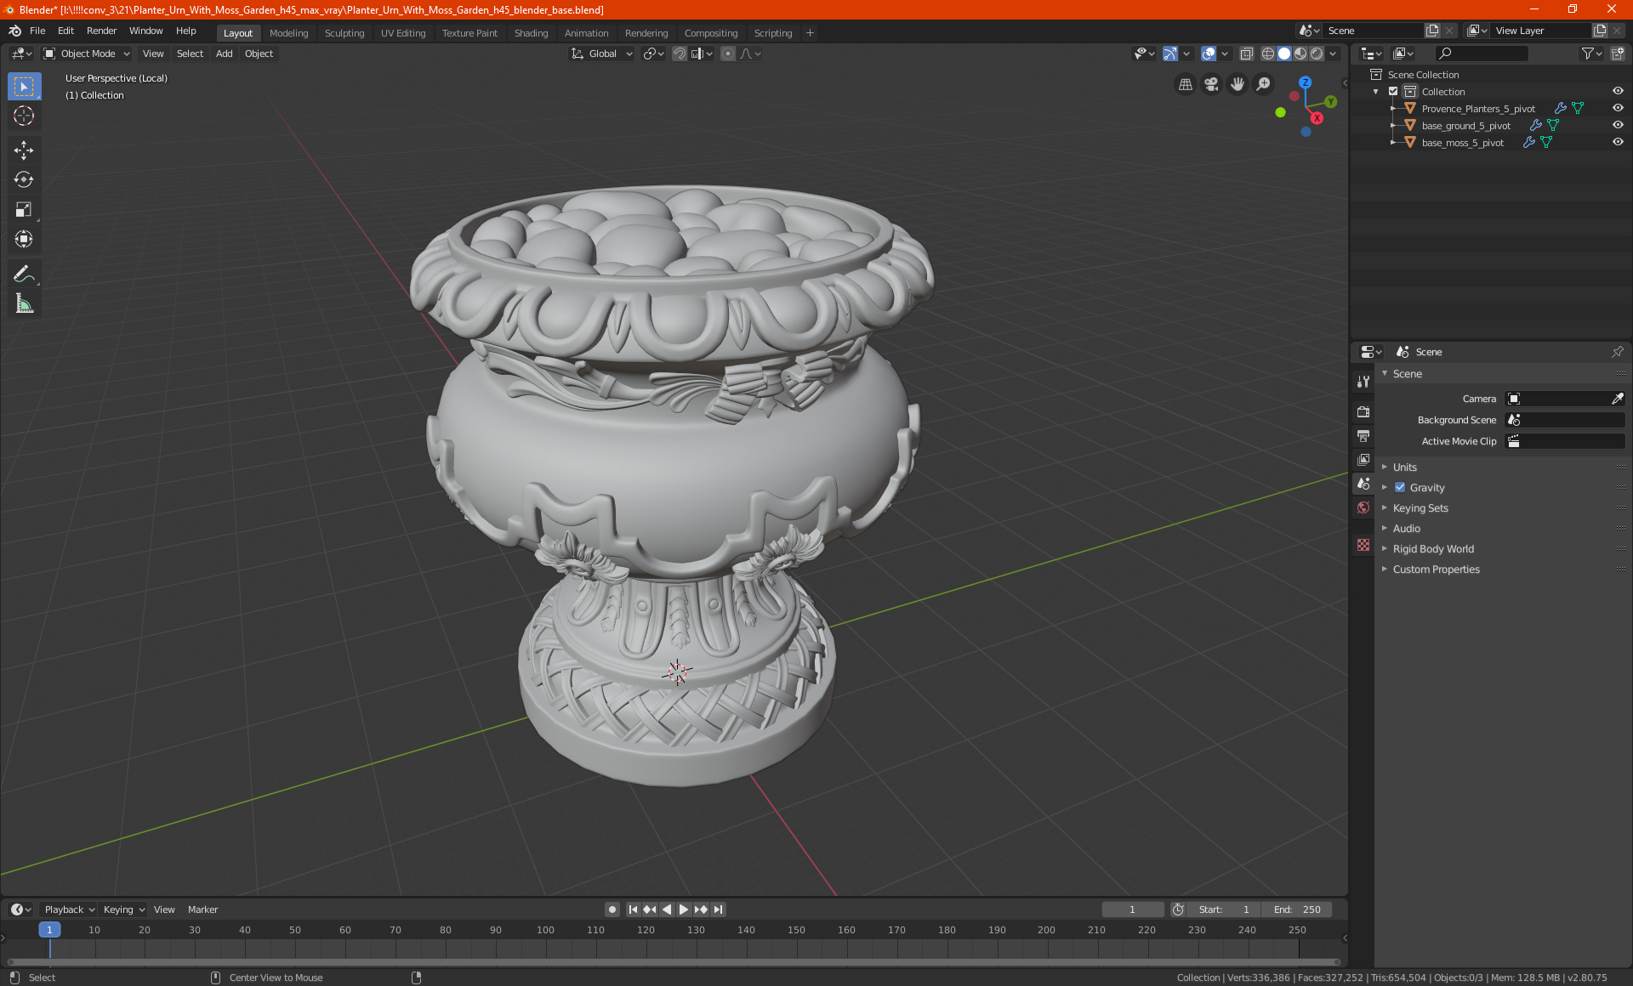The height and width of the screenshot is (986, 1633).
Task: Expand the Units panel
Action: tap(1405, 467)
